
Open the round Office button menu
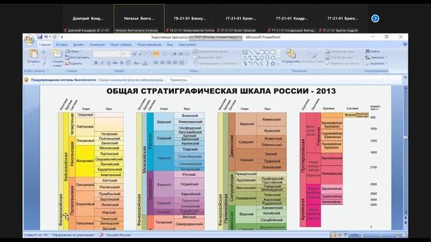pyautogui.click(x=29, y=40)
